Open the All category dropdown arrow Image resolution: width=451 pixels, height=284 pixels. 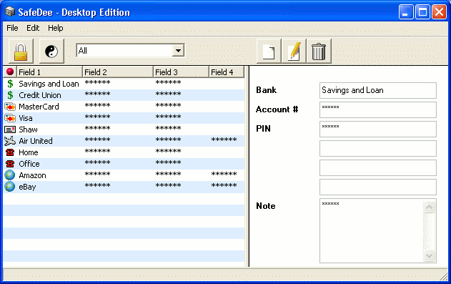179,51
